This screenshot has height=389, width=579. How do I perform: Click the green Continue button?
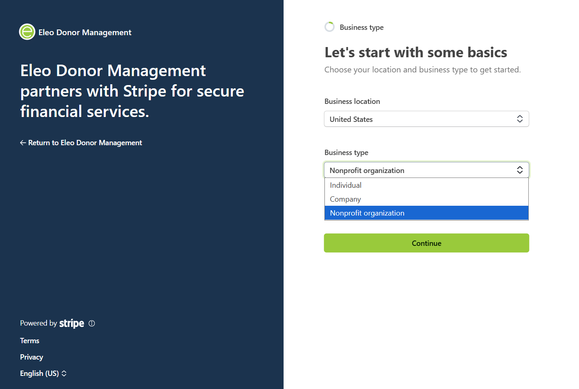coord(426,243)
